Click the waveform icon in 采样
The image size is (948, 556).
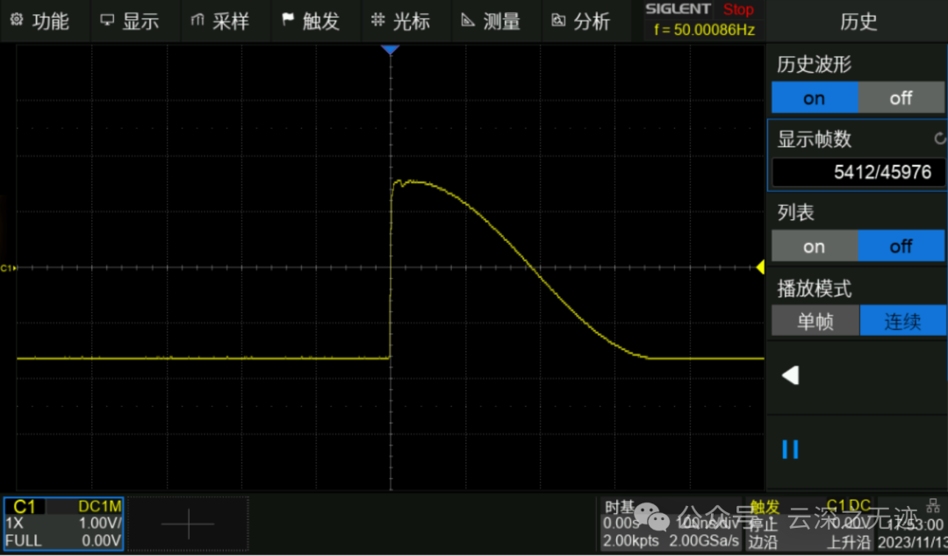pos(197,20)
